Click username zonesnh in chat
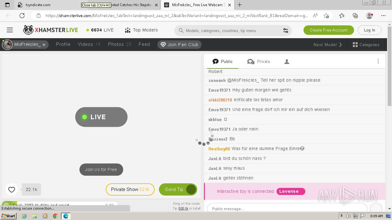The width and height of the screenshot is (392, 220). coord(217,80)
